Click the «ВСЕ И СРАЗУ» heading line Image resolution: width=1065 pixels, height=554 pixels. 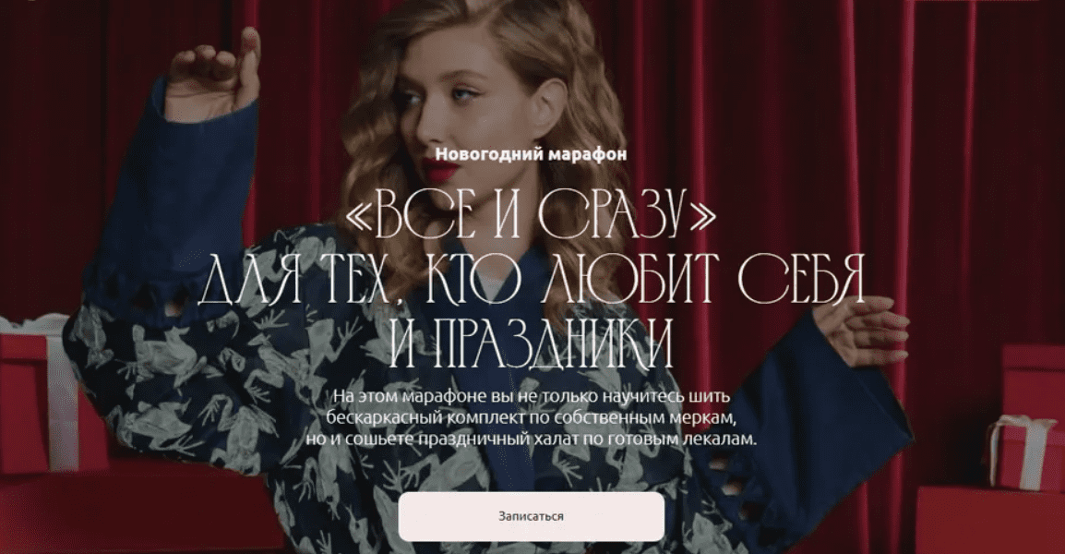(532, 215)
